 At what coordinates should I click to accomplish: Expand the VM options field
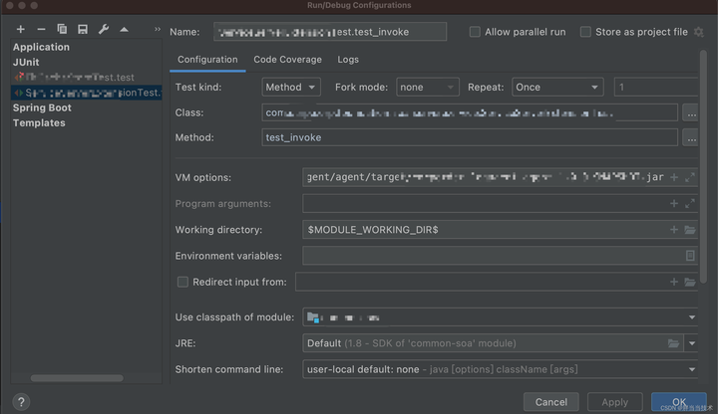[690, 177]
